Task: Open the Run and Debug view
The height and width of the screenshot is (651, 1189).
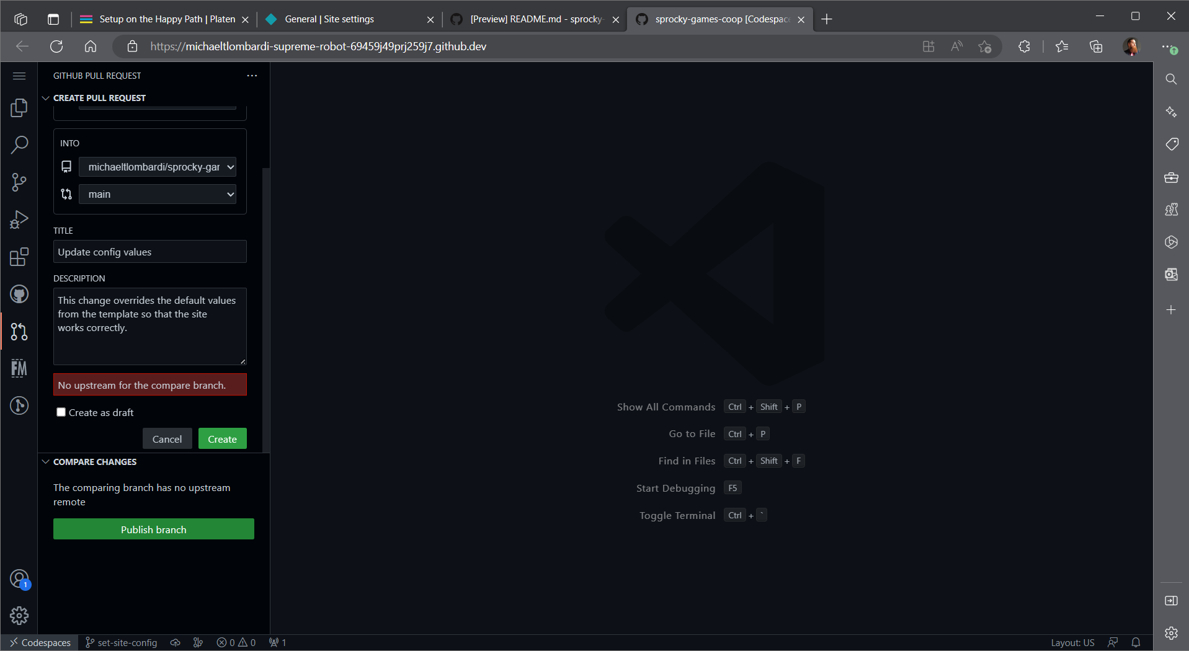Action: 19,219
